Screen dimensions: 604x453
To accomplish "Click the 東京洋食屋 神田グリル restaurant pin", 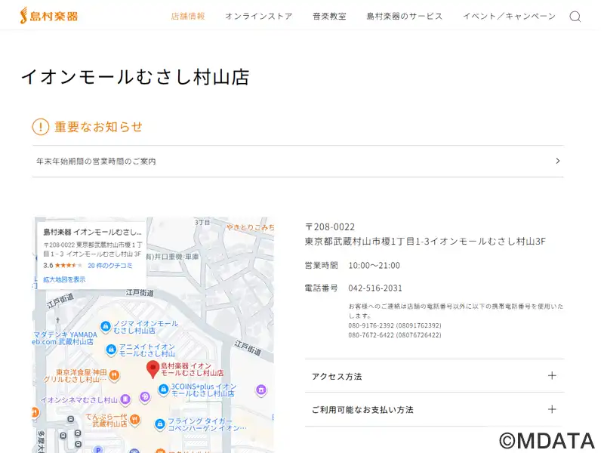I will point(113,374).
